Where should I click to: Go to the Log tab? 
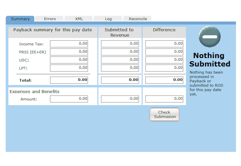coord(108,19)
